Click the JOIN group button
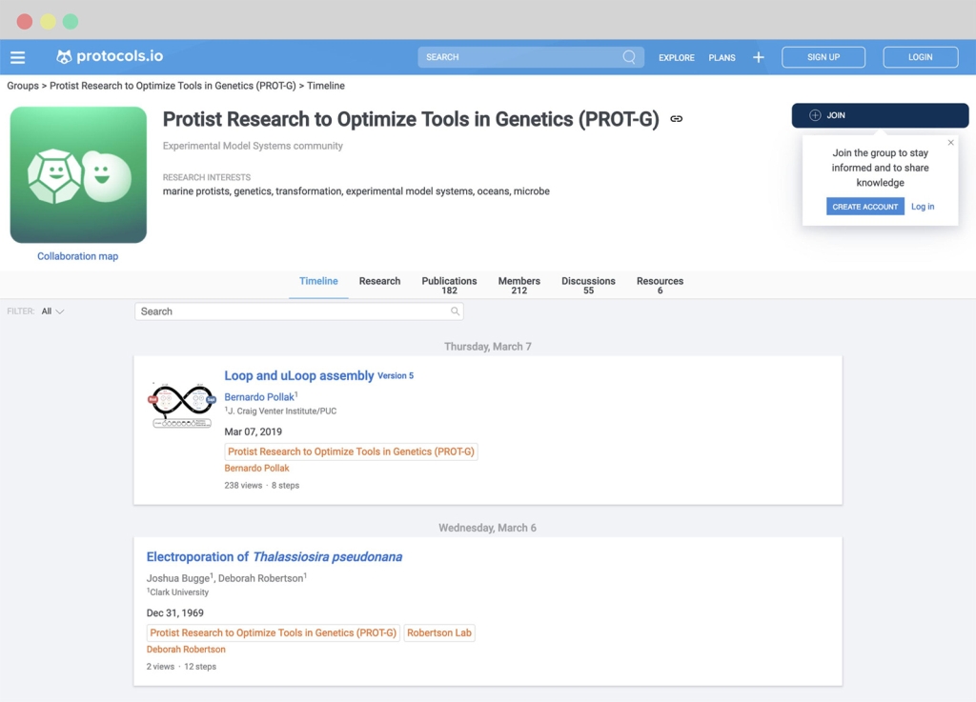 (x=880, y=115)
